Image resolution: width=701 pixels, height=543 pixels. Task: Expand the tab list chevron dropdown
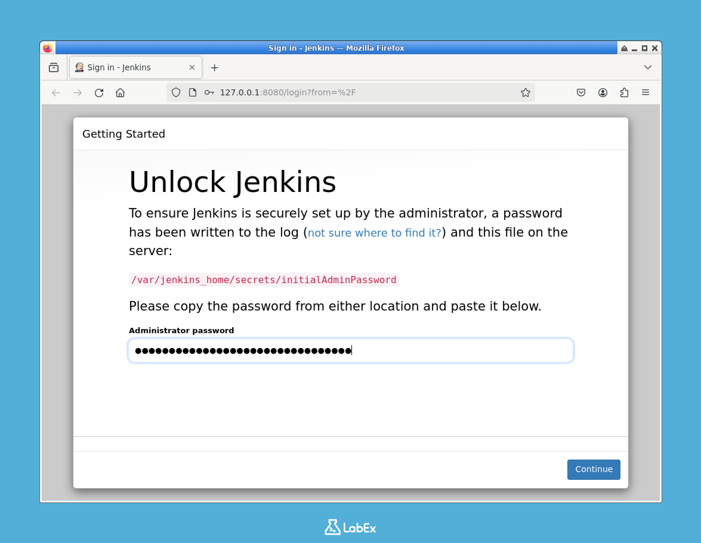pyautogui.click(x=647, y=67)
